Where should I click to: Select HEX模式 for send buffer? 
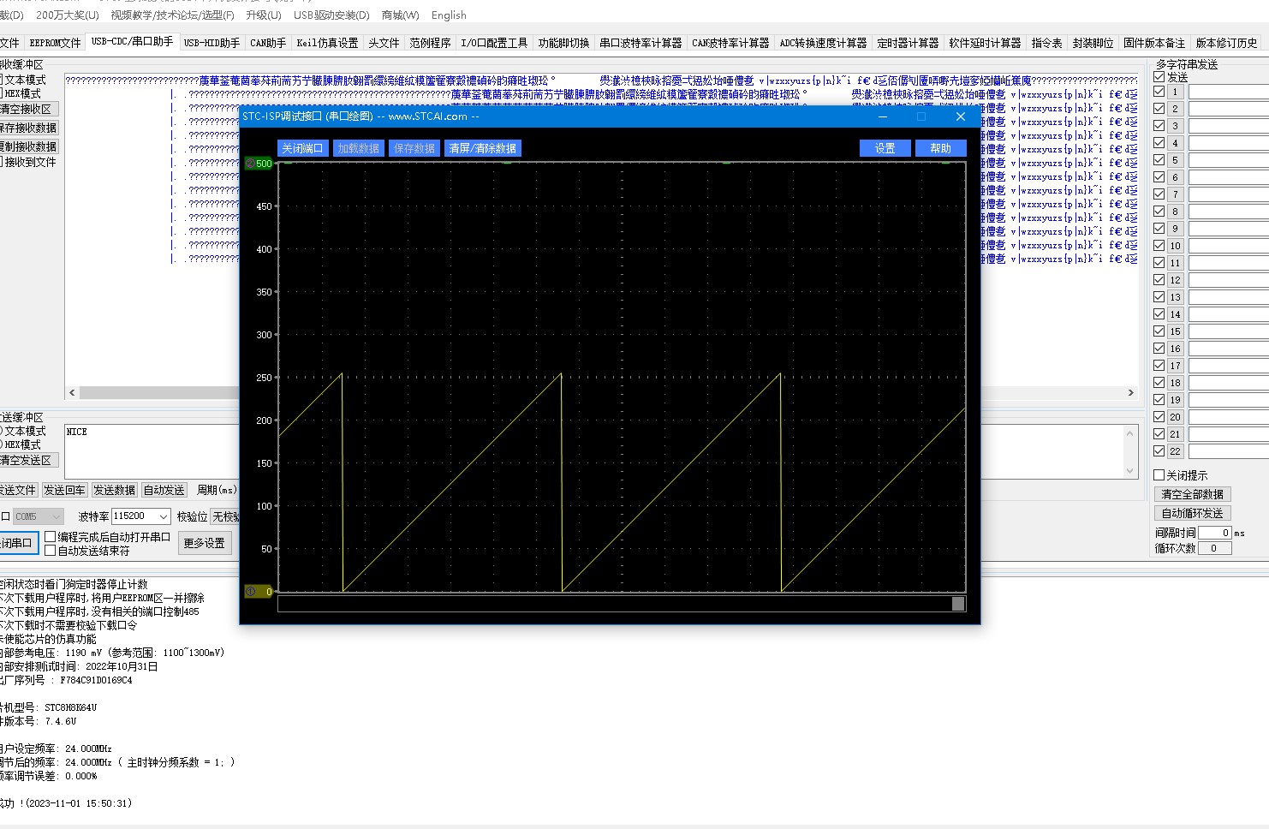(21, 444)
